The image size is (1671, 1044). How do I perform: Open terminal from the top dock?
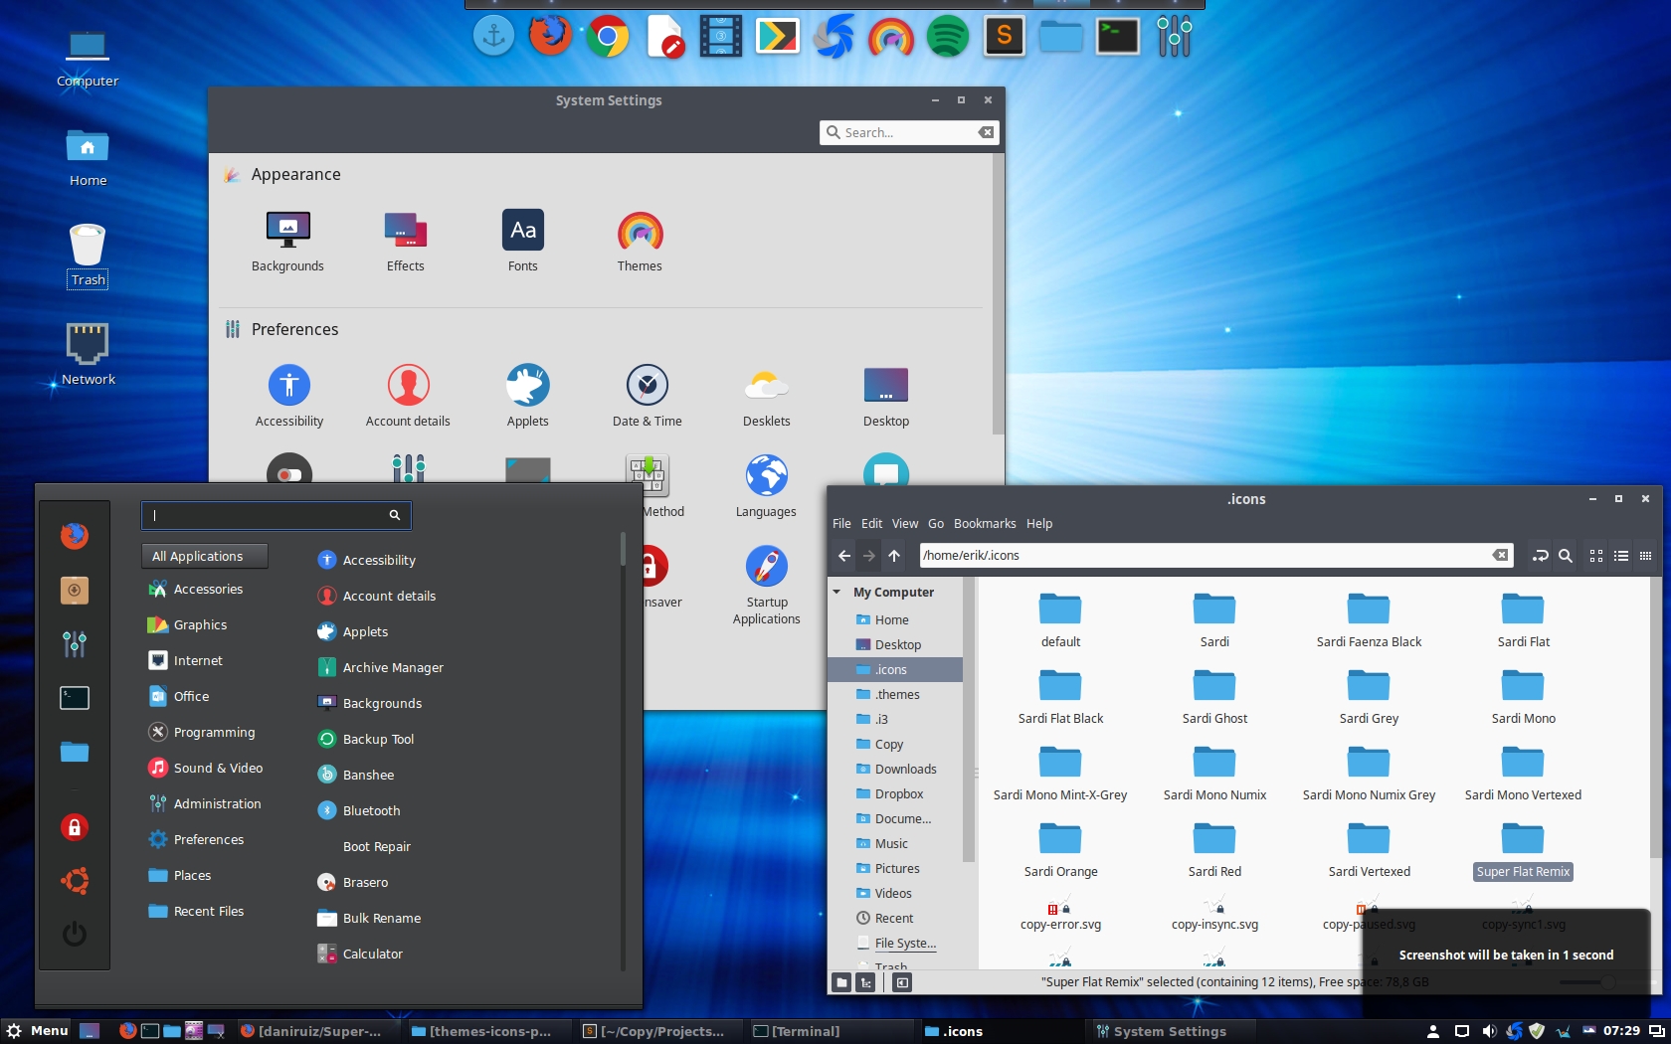tap(1117, 37)
